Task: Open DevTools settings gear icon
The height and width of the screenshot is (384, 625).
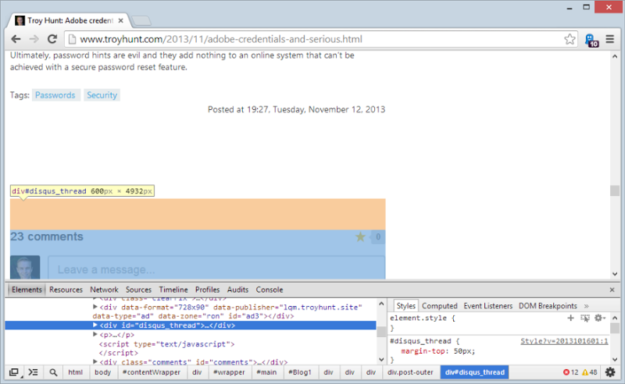Action: tap(610, 372)
